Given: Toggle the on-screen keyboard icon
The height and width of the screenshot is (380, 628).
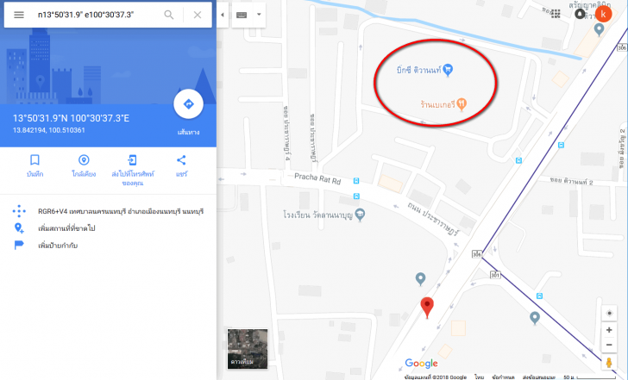Looking at the screenshot, I should click(x=242, y=15).
